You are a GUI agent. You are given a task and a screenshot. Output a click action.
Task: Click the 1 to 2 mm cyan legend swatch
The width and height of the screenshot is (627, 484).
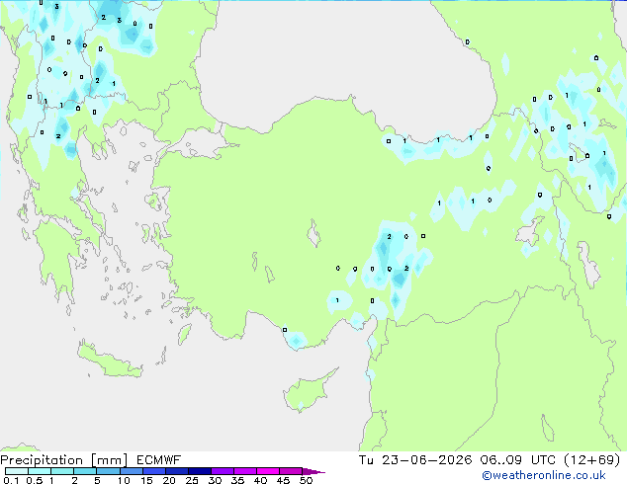coord(62,471)
